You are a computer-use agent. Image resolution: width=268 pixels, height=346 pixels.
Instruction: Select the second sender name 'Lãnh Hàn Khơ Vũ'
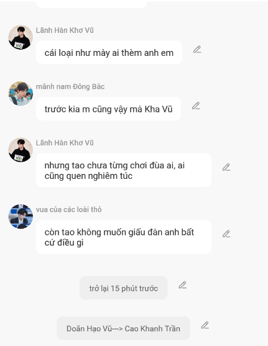[65, 143]
